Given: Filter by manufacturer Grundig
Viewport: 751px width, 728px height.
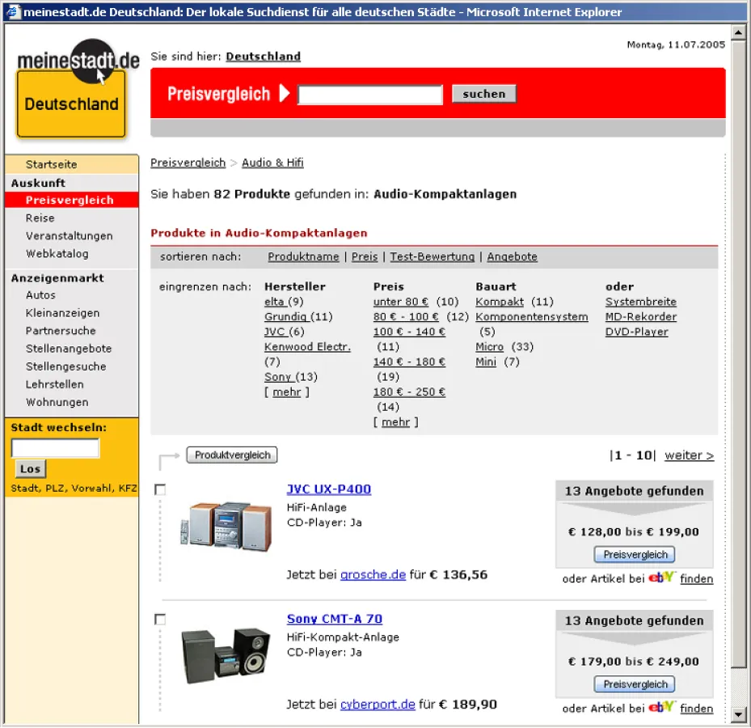Looking at the screenshot, I should click(x=285, y=317).
